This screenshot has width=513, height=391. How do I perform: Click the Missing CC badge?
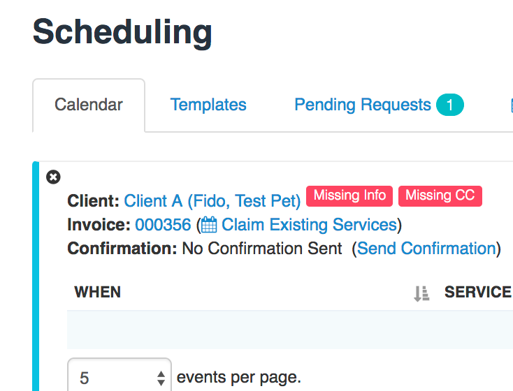440,196
